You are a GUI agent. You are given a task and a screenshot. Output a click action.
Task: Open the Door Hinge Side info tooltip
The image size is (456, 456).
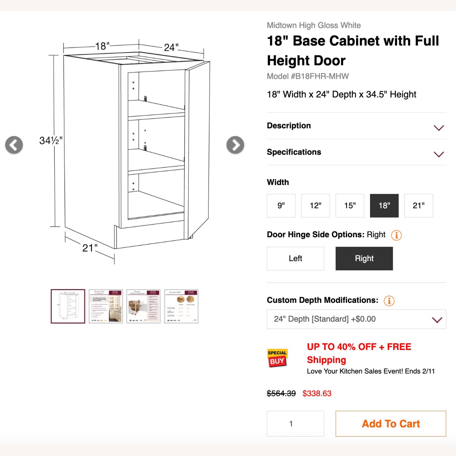click(x=396, y=235)
